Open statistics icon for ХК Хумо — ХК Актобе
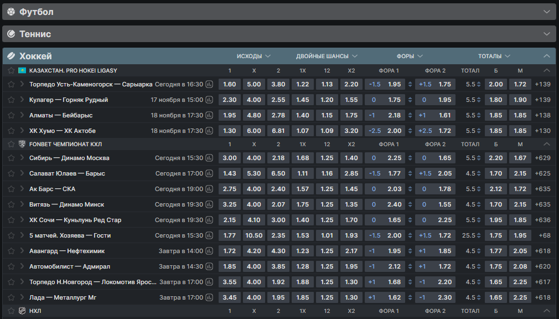This screenshot has height=319, width=559. [x=209, y=131]
